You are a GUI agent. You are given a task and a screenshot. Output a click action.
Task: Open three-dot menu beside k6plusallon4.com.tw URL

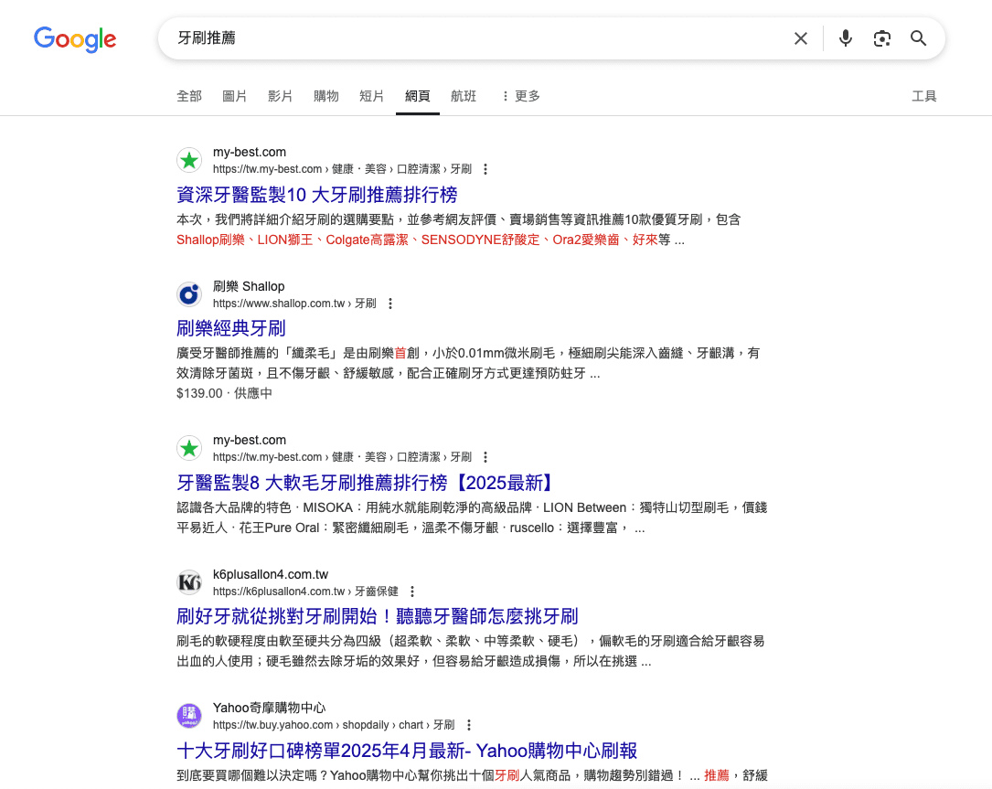click(x=412, y=592)
